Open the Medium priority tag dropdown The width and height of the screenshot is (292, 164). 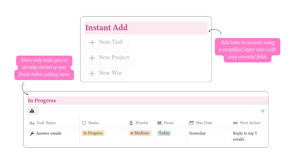click(140, 133)
